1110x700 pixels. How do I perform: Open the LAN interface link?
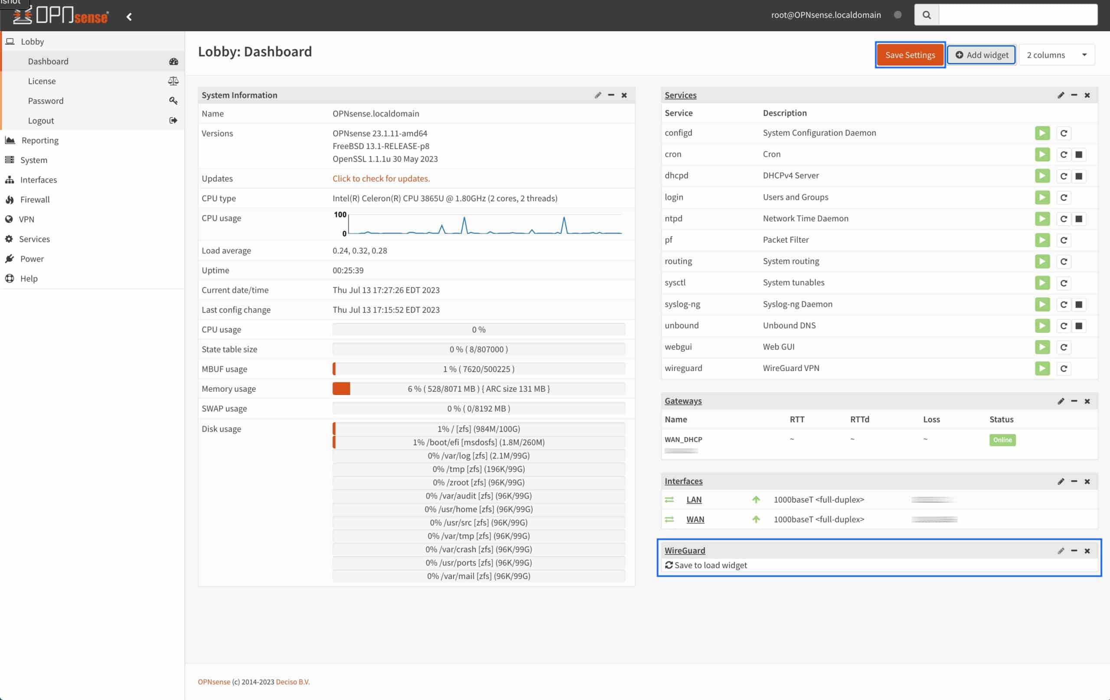pyautogui.click(x=694, y=500)
